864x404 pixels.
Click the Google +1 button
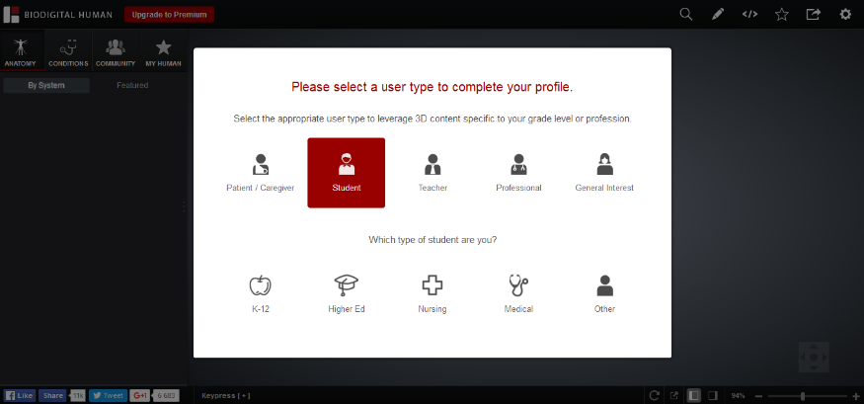pyautogui.click(x=140, y=395)
